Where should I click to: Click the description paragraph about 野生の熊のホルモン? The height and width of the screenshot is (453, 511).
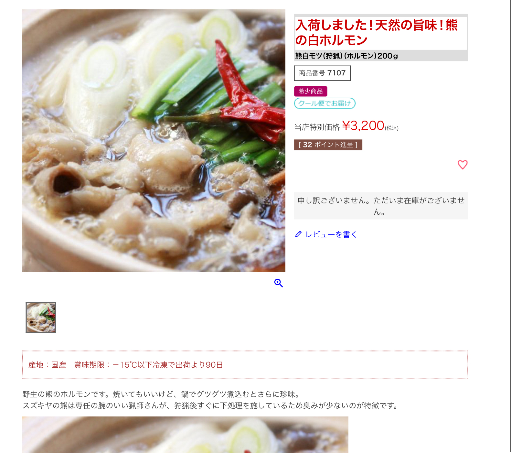coord(211,400)
